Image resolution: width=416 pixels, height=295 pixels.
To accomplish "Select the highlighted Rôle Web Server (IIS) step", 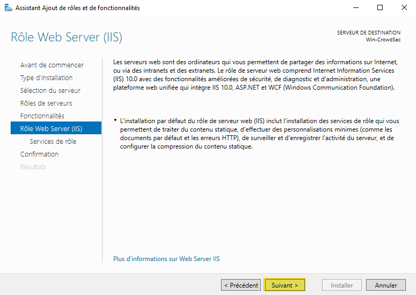I will 51,128.
